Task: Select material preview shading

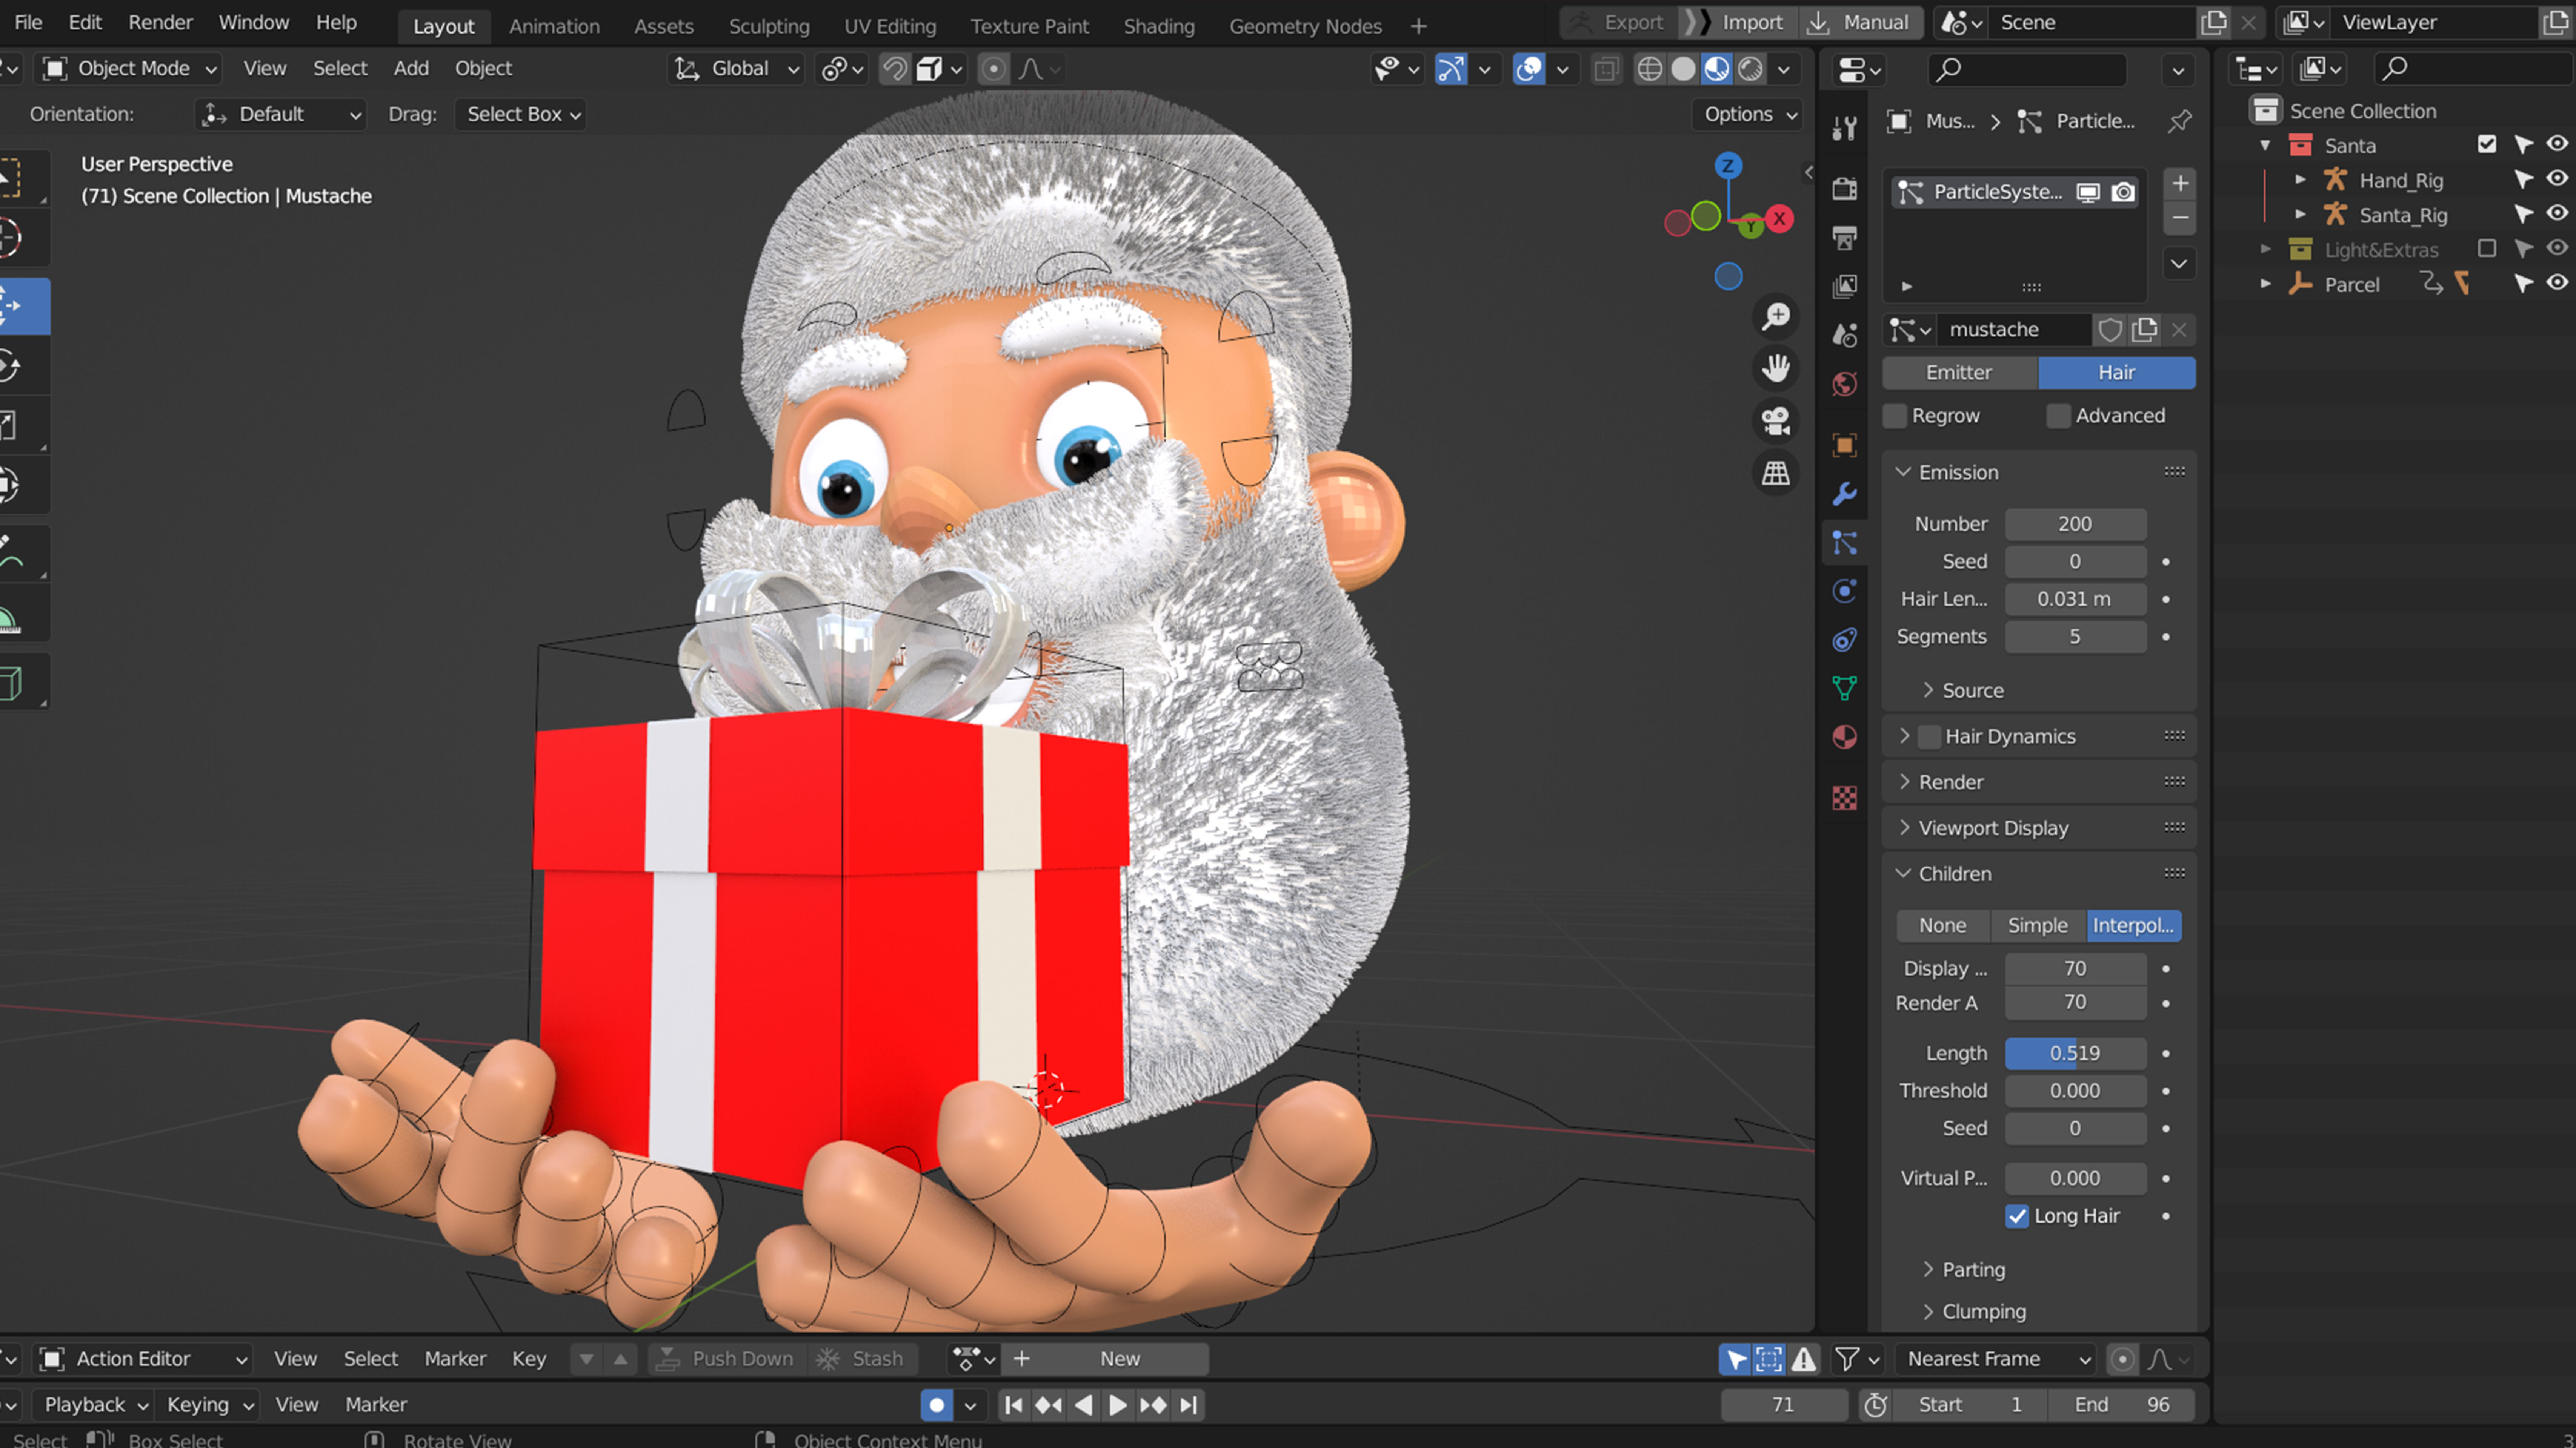Action: click(x=1717, y=69)
